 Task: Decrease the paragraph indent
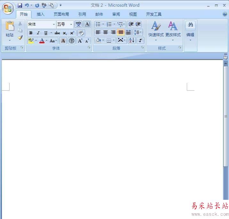[131, 24]
